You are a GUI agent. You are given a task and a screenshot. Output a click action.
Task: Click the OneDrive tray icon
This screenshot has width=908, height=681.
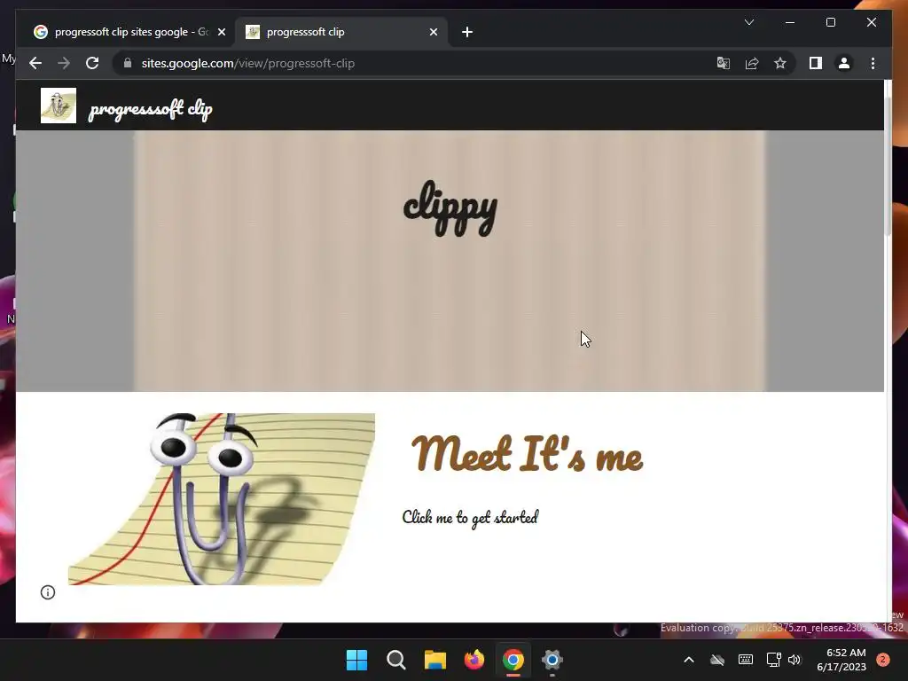pyautogui.click(x=716, y=660)
